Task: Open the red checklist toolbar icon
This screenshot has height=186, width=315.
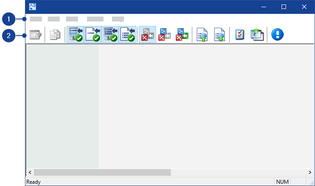Action: pos(240,35)
